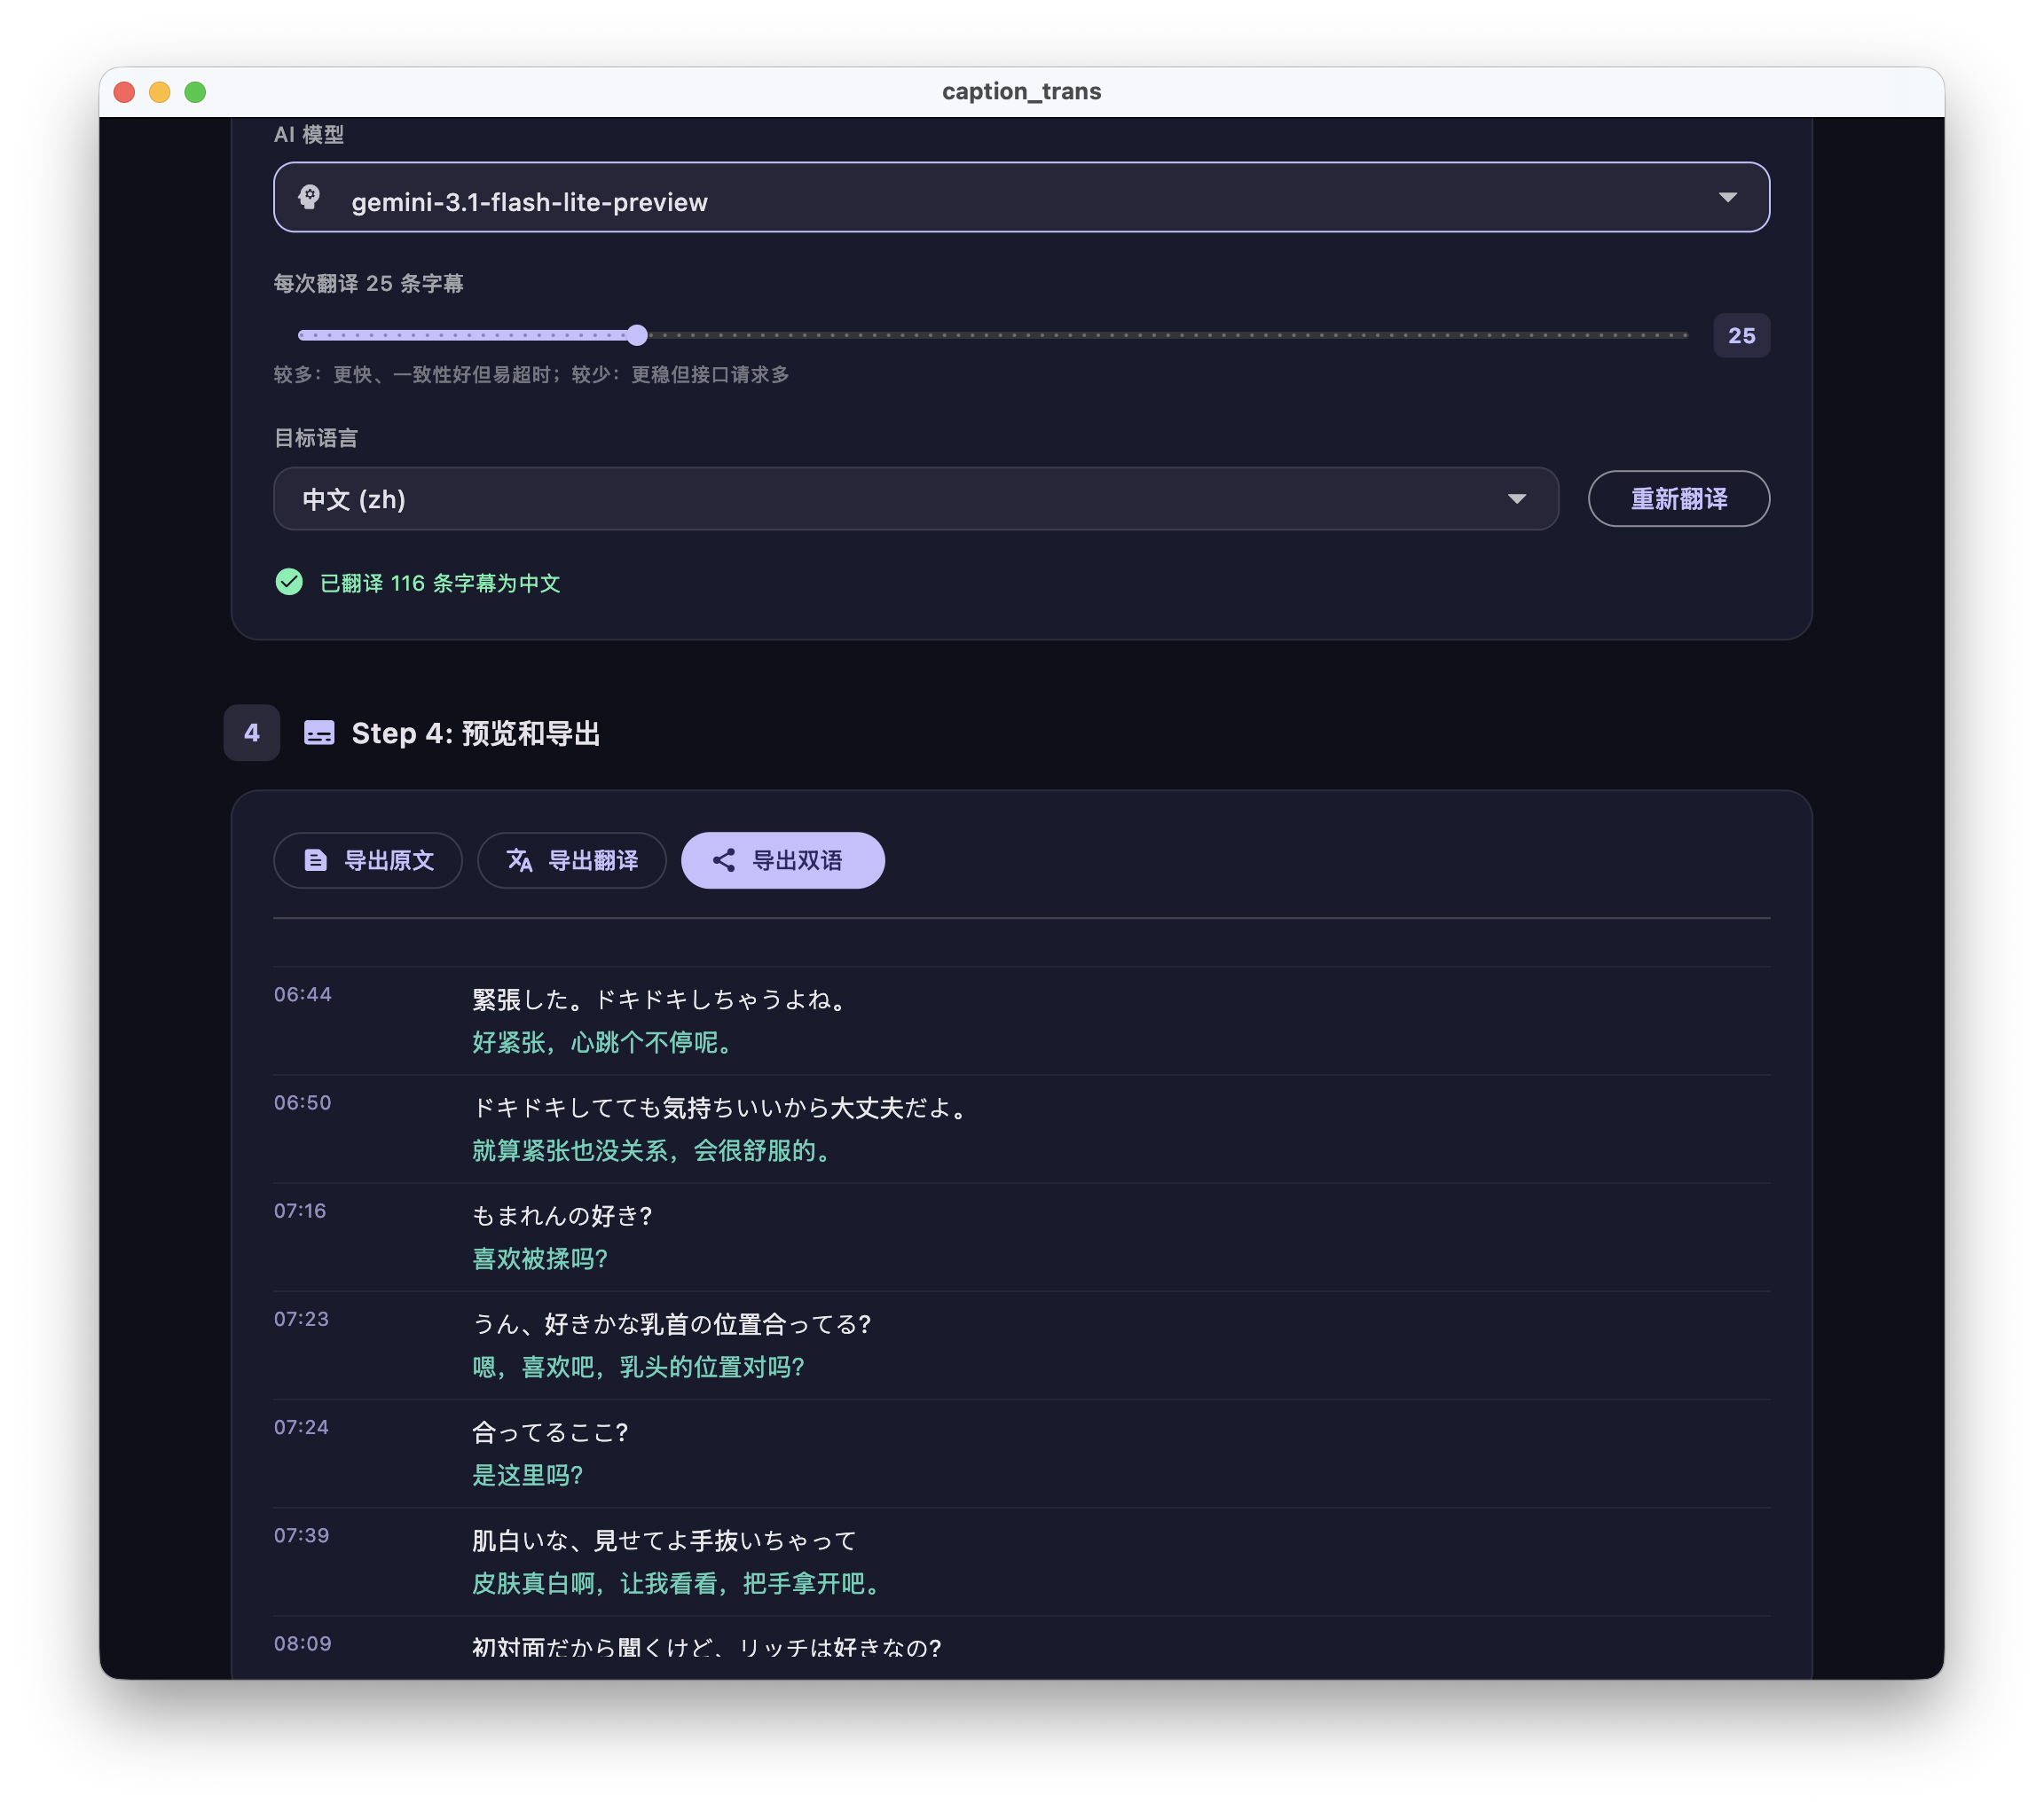Expand the AI model dropdown arrow
The width and height of the screenshot is (2044, 1811).
1727,197
